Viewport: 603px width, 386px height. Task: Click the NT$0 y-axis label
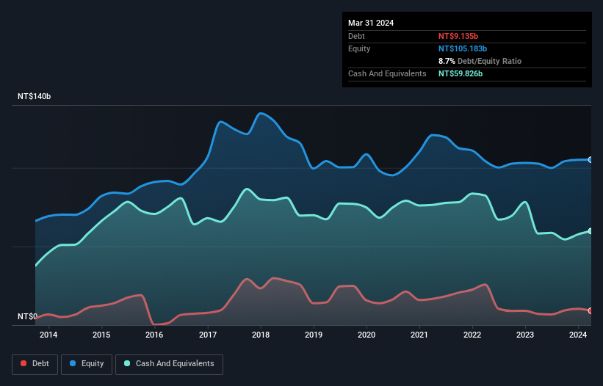coord(27,316)
